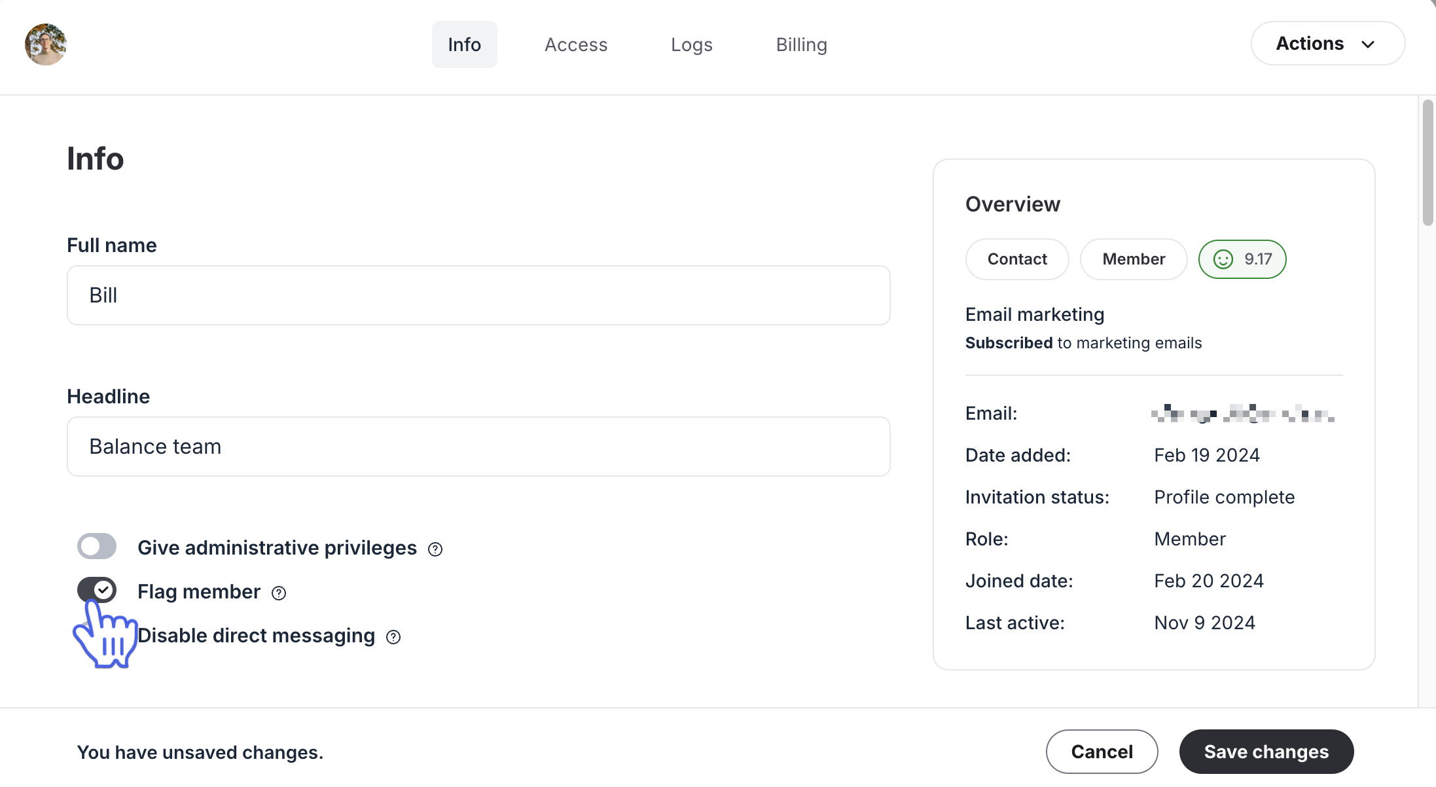Click the help icon beside Give administrative privileges
Screen dimensions: 1436x787
click(x=435, y=549)
